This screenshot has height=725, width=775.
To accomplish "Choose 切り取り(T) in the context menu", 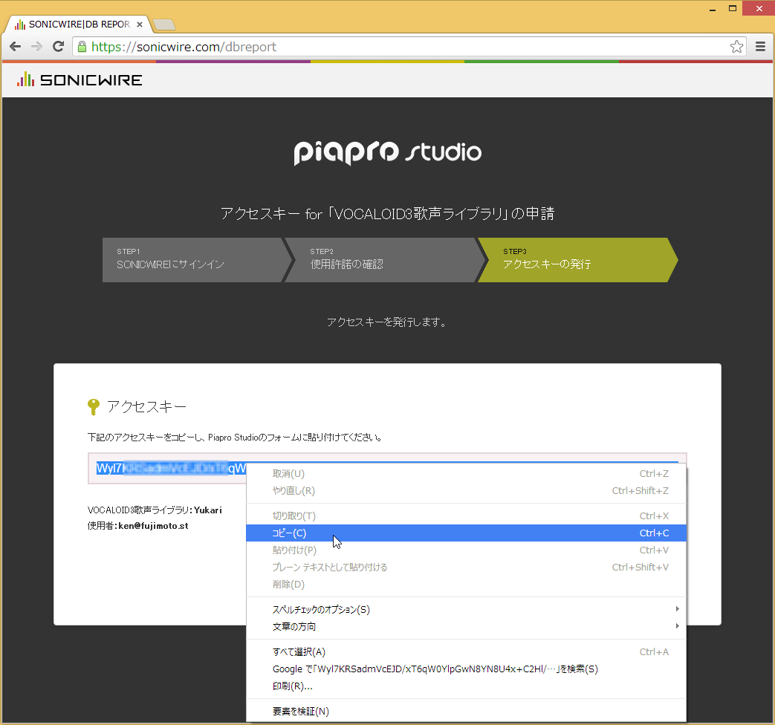I will pos(466,516).
